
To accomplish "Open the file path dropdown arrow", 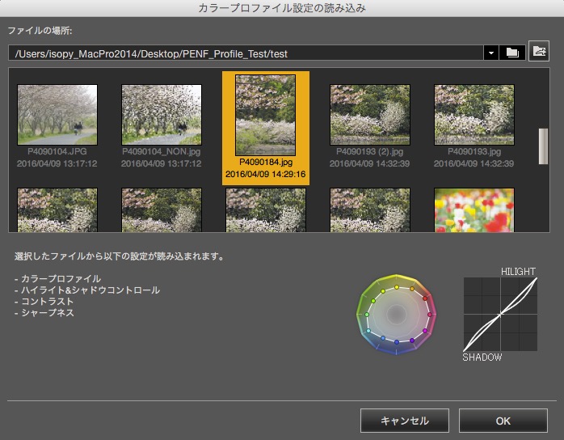I will pyautogui.click(x=491, y=53).
